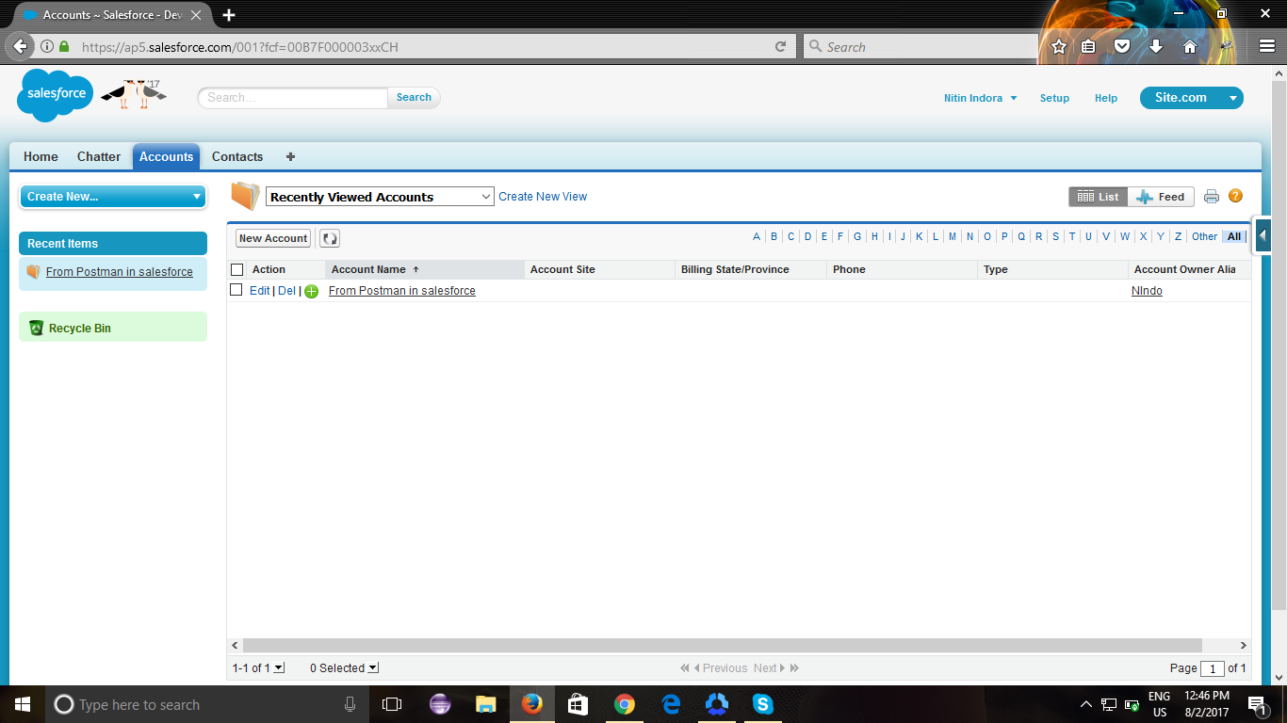The image size is (1287, 723).
Task: Go to the Chatter tab
Action: click(x=98, y=156)
